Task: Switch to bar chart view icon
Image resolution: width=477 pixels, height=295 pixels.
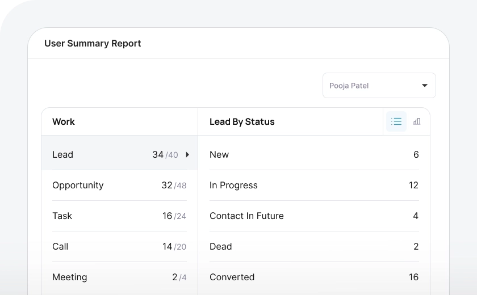Action: 417,121
